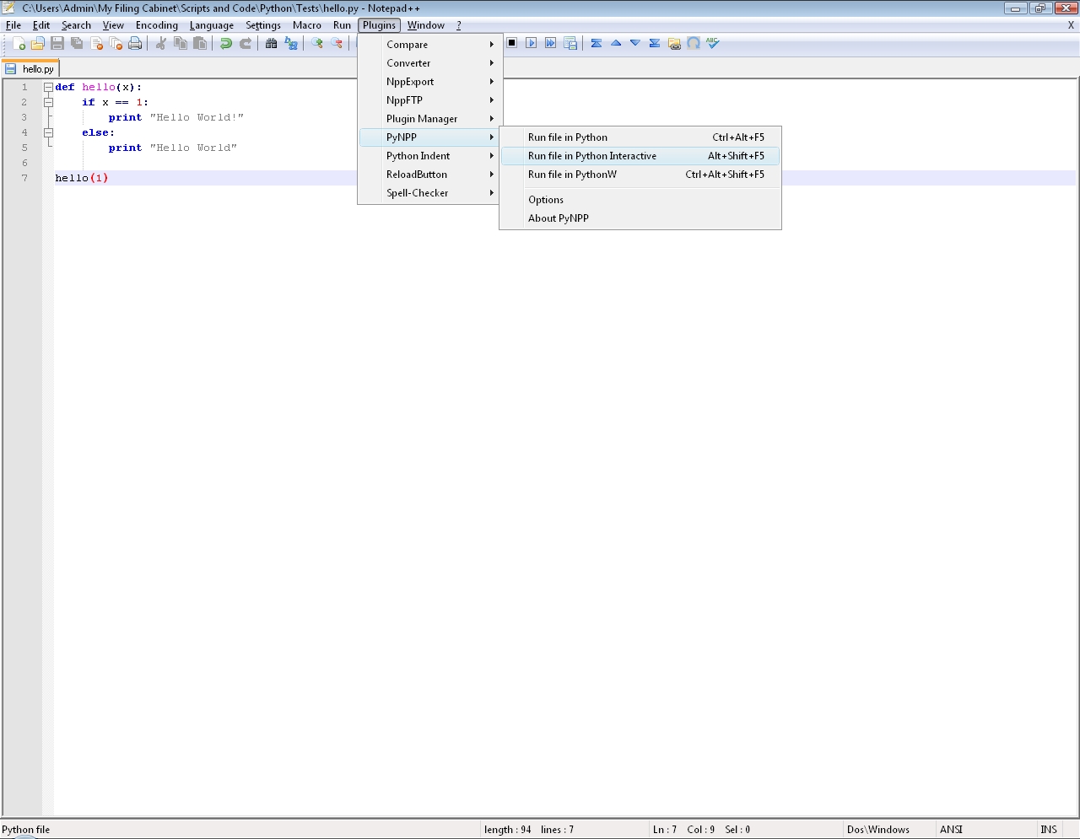Click the ANSI encoding in status bar
This screenshot has height=839, width=1080.
(x=951, y=830)
